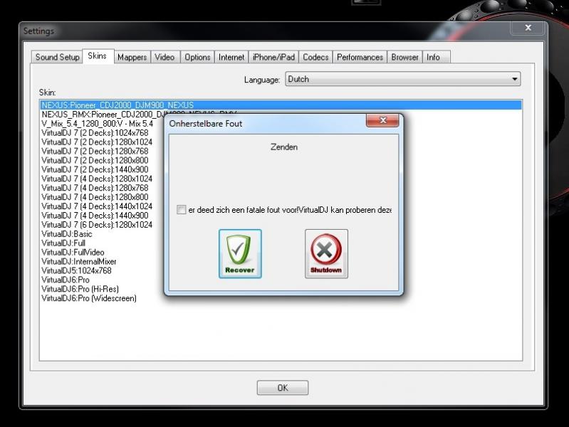The image size is (569, 427).
Task: Open the Language dropdown set to Dutch
Action: 403,79
